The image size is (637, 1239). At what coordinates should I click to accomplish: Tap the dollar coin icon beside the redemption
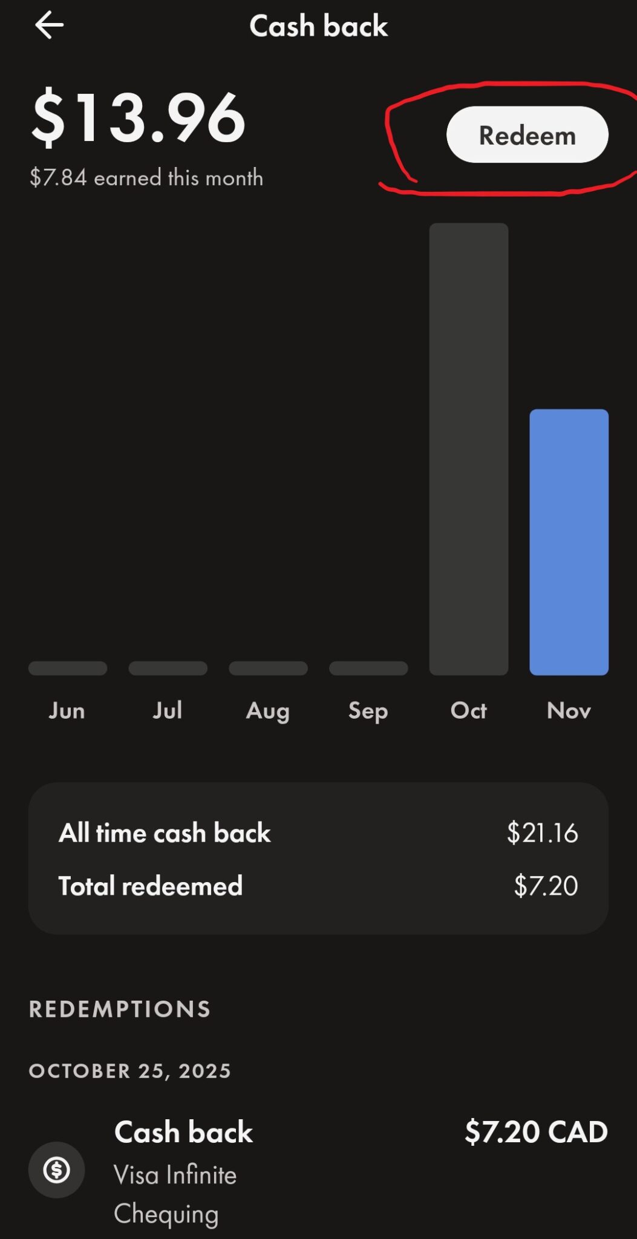coord(56,1169)
